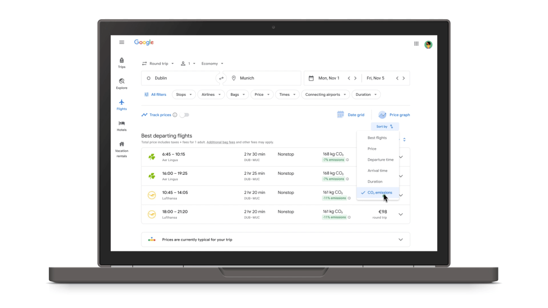Screen dimensions: 548x308
Task: Open the Google apps grid
Action: [x=416, y=44]
